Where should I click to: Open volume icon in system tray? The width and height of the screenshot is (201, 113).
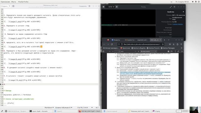[193, 2]
